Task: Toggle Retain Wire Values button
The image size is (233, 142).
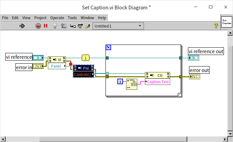Action: pos(64,26)
